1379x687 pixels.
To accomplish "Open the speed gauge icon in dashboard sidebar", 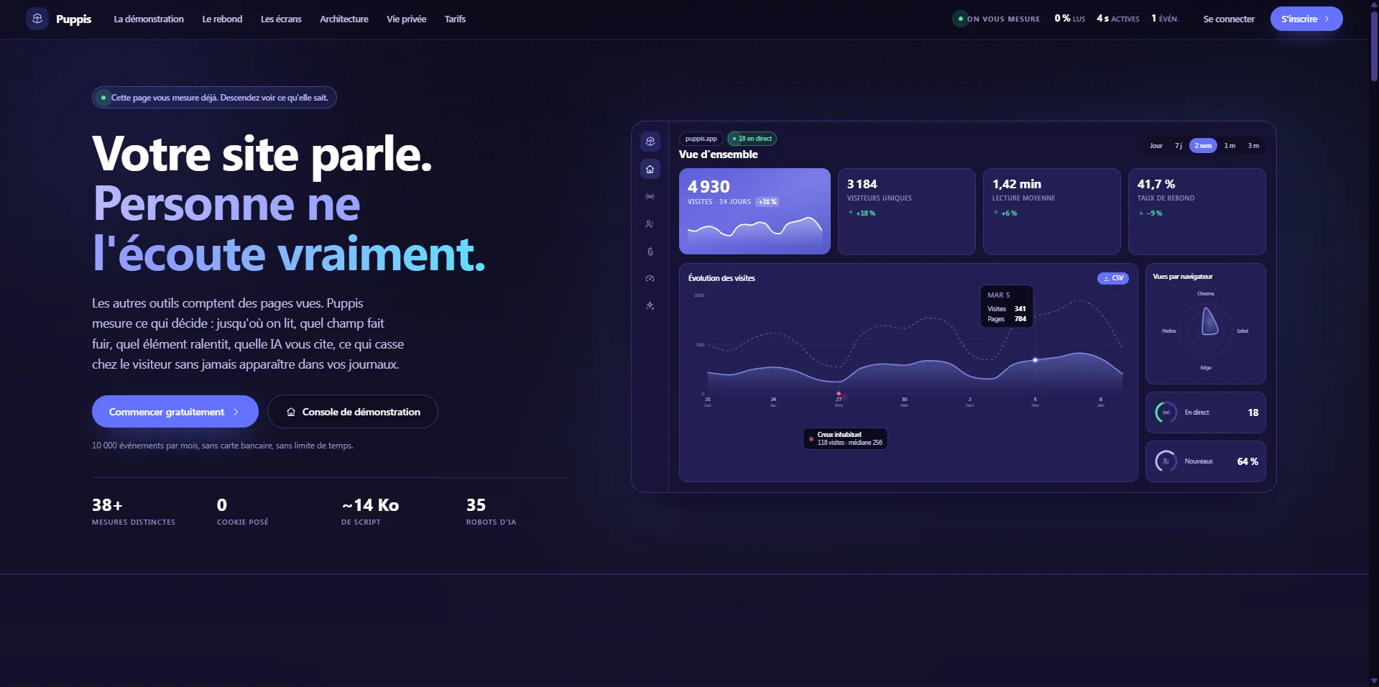I will 650,279.
